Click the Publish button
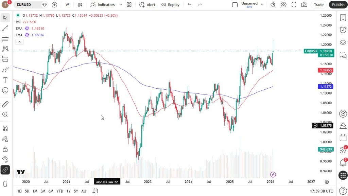Image resolution: width=348 pixels, height=196 pixels. click(x=338, y=5)
